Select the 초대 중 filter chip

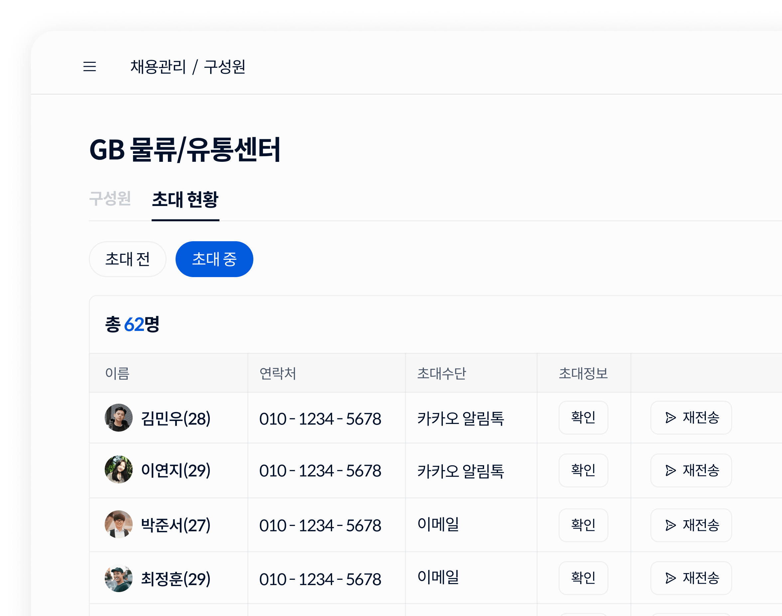point(214,259)
